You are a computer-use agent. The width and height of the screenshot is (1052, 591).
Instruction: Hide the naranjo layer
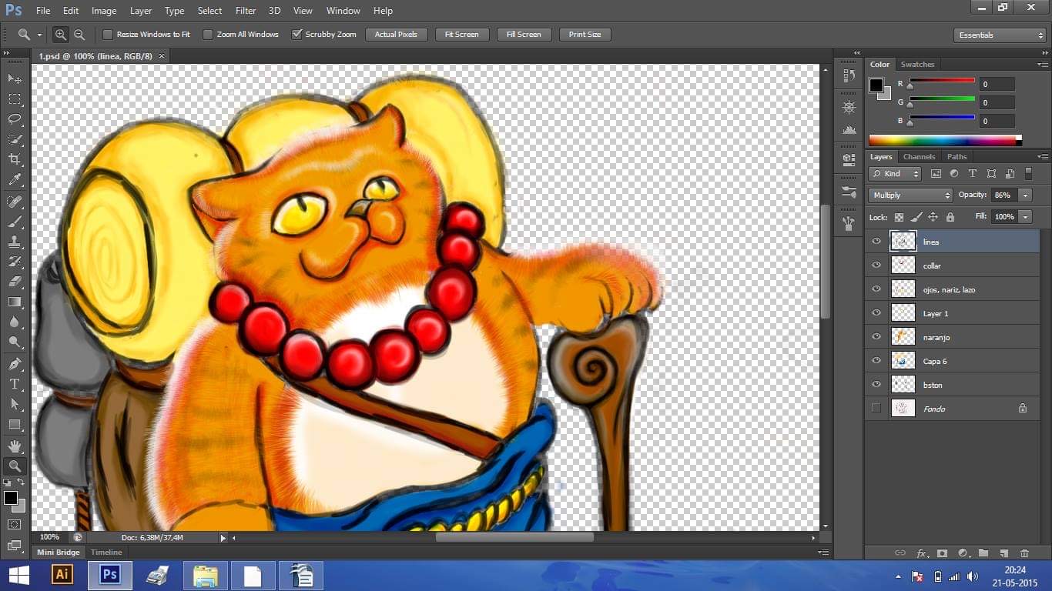pos(876,337)
